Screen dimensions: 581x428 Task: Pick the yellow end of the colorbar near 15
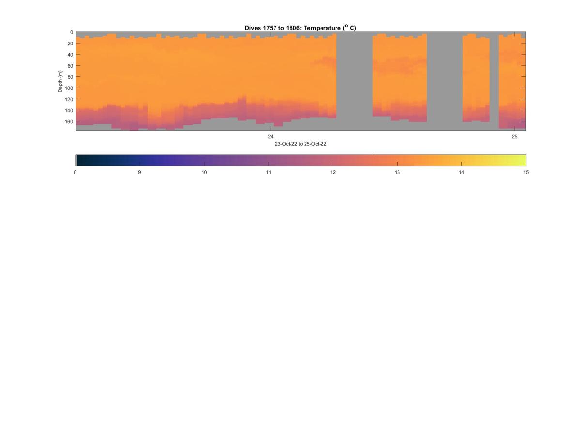click(521, 160)
